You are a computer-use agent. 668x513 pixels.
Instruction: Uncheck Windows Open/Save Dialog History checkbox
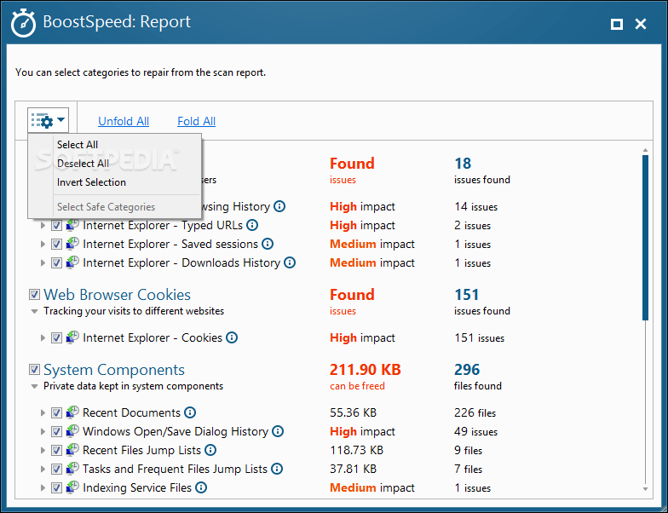(56, 431)
